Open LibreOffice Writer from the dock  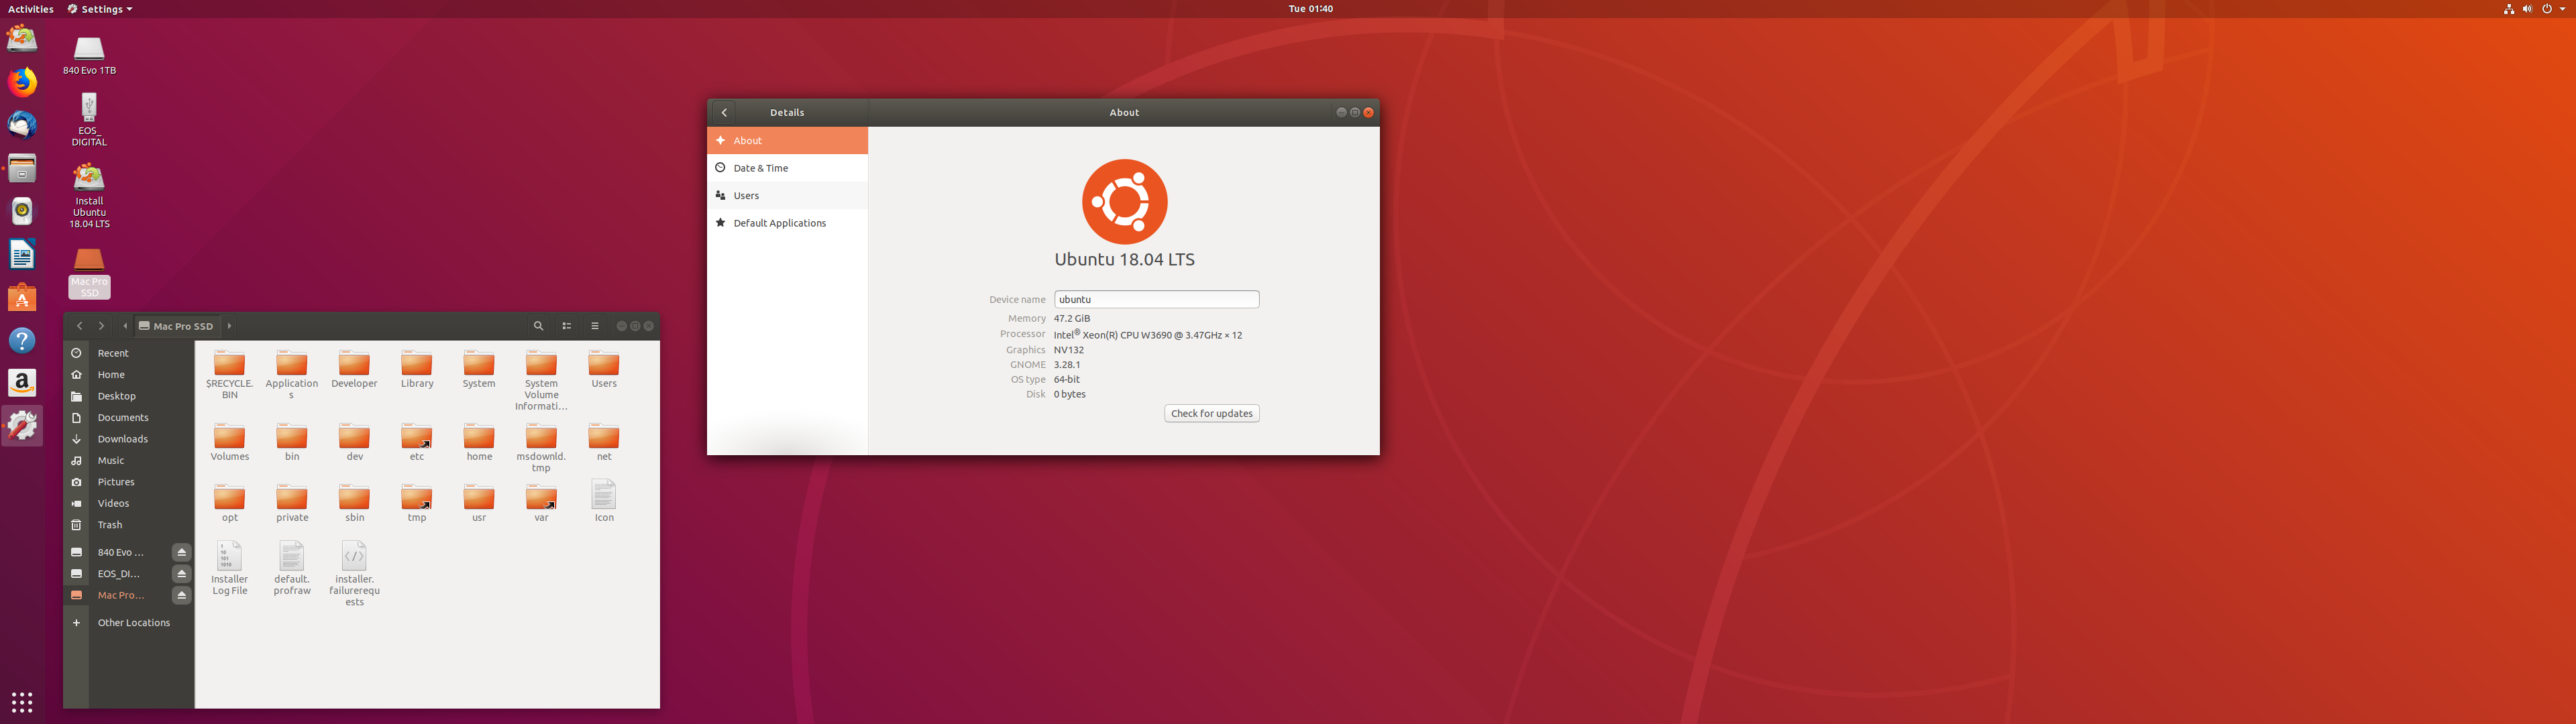(x=22, y=254)
